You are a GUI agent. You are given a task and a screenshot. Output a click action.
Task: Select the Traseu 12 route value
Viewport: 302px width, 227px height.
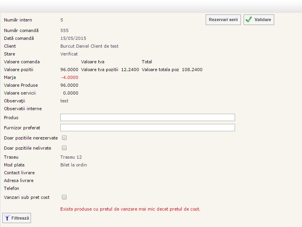click(x=71, y=157)
